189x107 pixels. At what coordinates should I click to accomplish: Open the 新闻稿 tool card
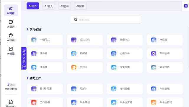85,54
